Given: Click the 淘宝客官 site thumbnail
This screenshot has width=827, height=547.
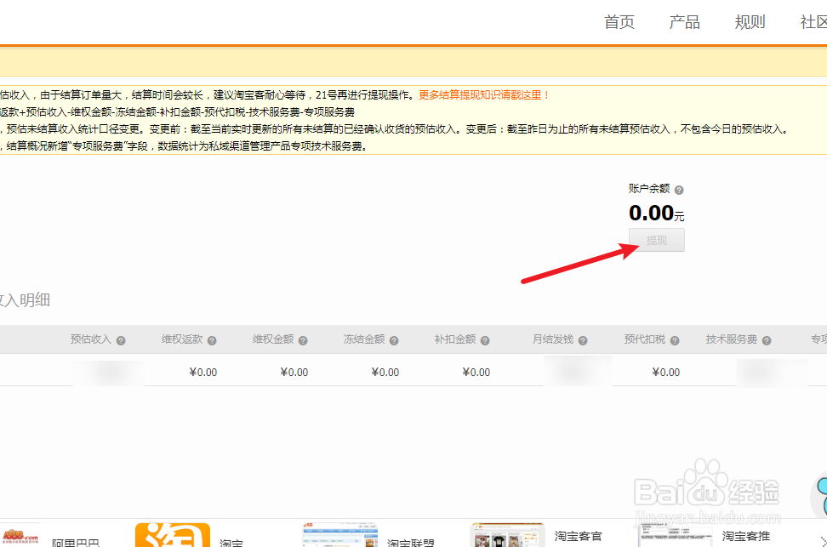Looking at the screenshot, I should (x=507, y=534).
